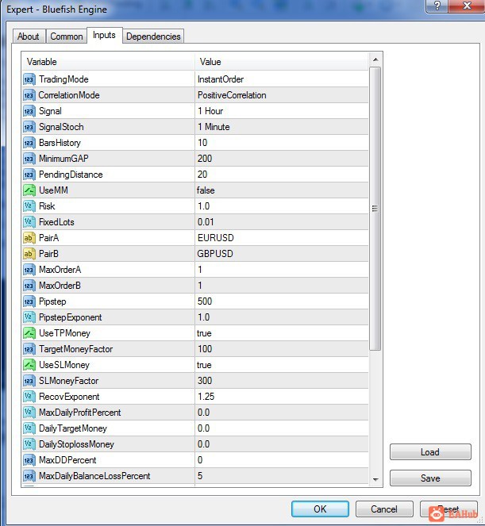
Task: Open the TradingMode InstantOrder value dropdown
Action: pos(281,79)
